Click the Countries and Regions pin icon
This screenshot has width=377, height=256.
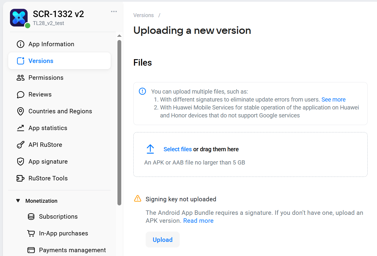click(21, 111)
